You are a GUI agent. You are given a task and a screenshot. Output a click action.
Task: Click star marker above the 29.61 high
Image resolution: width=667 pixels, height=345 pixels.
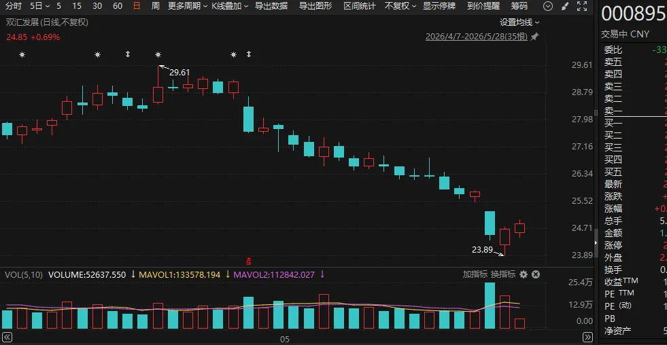click(x=158, y=54)
